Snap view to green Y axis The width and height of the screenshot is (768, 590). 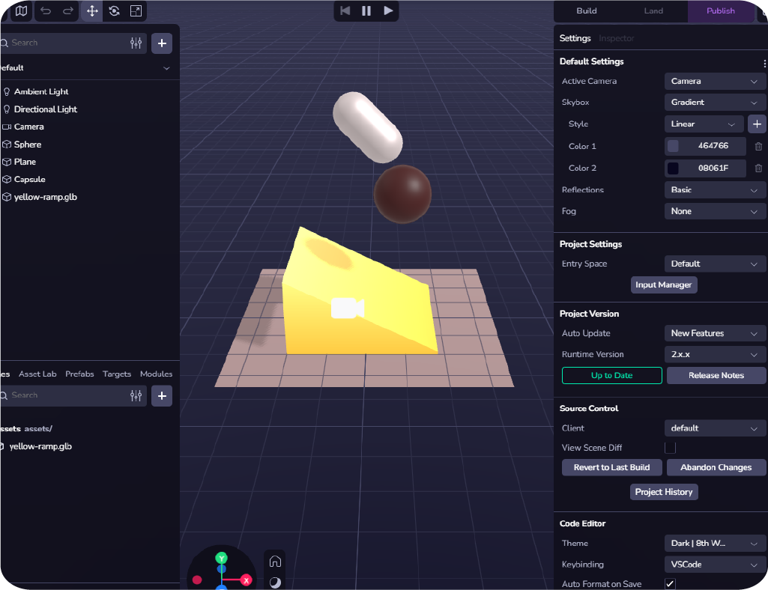[221, 558]
